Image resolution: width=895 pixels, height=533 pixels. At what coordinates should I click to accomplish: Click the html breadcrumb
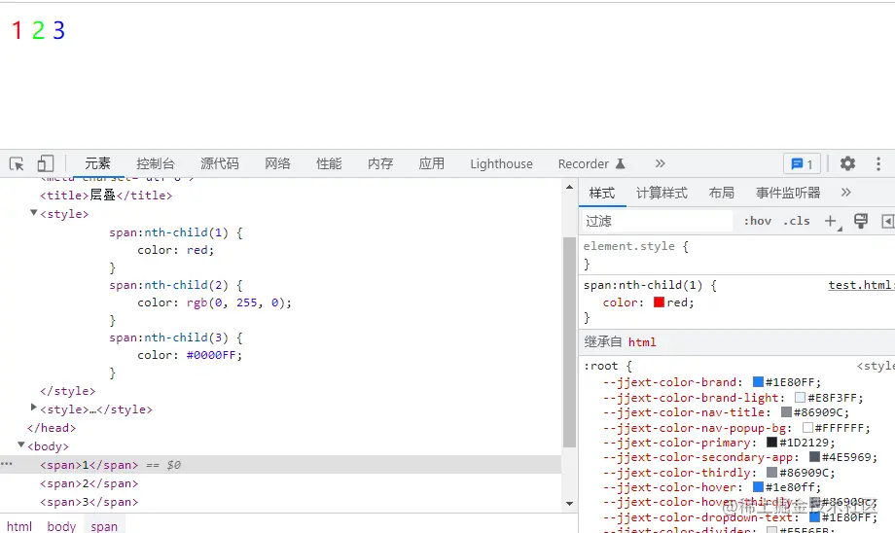[19, 526]
